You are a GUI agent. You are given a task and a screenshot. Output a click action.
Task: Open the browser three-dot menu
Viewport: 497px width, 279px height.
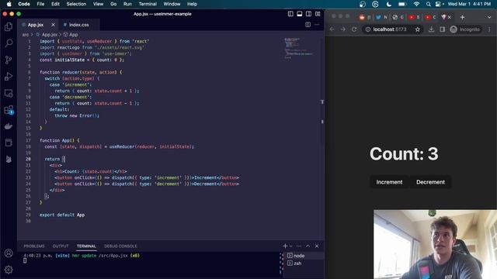[489, 29]
